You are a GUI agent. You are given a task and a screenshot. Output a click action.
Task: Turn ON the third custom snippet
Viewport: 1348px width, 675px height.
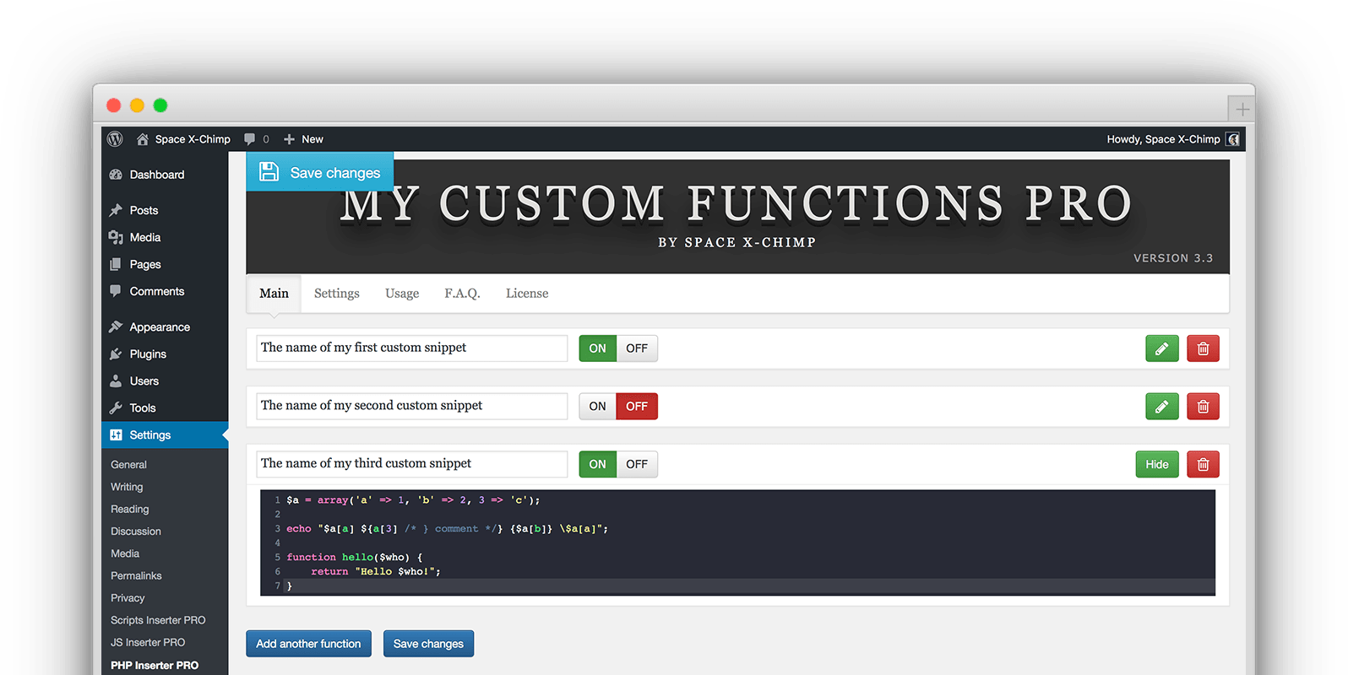click(x=597, y=464)
